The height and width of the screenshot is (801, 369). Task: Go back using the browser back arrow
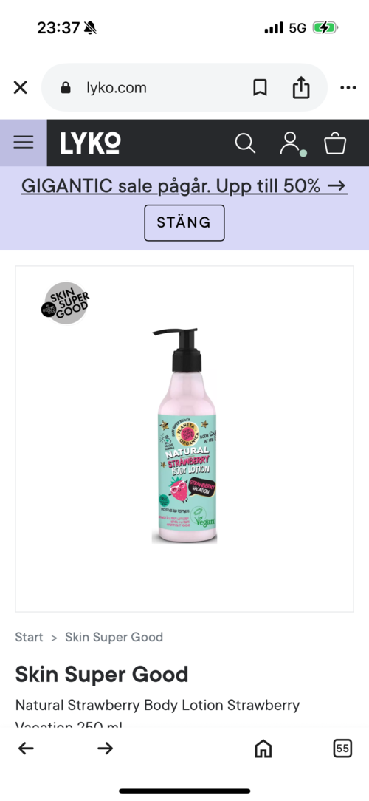pyautogui.click(x=26, y=749)
